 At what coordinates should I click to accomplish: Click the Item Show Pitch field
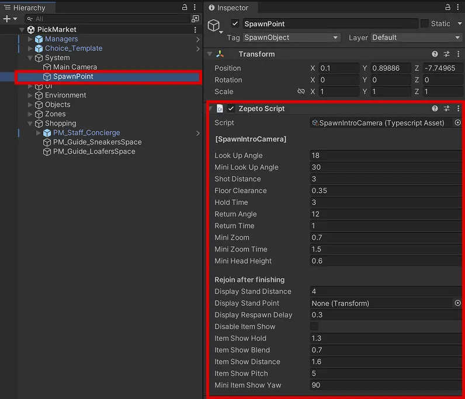tap(386, 373)
